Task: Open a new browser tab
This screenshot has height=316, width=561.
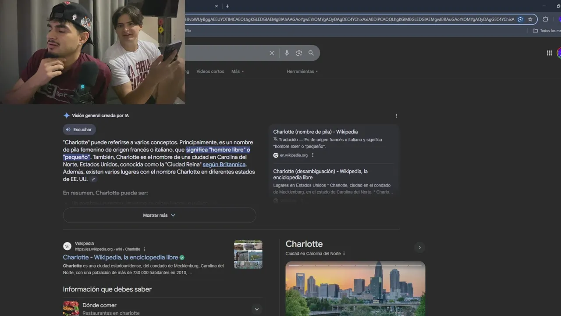Action: (x=227, y=6)
